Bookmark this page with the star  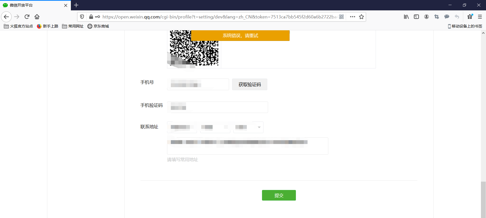coord(361,17)
